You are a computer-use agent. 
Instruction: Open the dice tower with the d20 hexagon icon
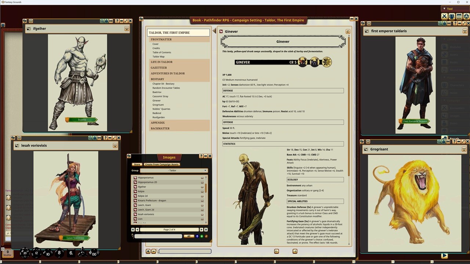[x=467, y=16]
